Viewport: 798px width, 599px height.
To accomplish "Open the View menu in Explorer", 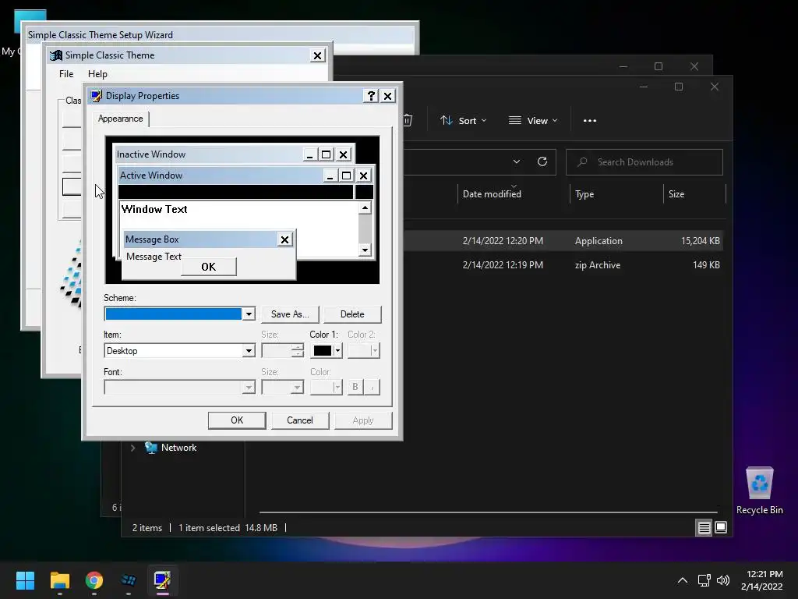I will click(x=533, y=121).
